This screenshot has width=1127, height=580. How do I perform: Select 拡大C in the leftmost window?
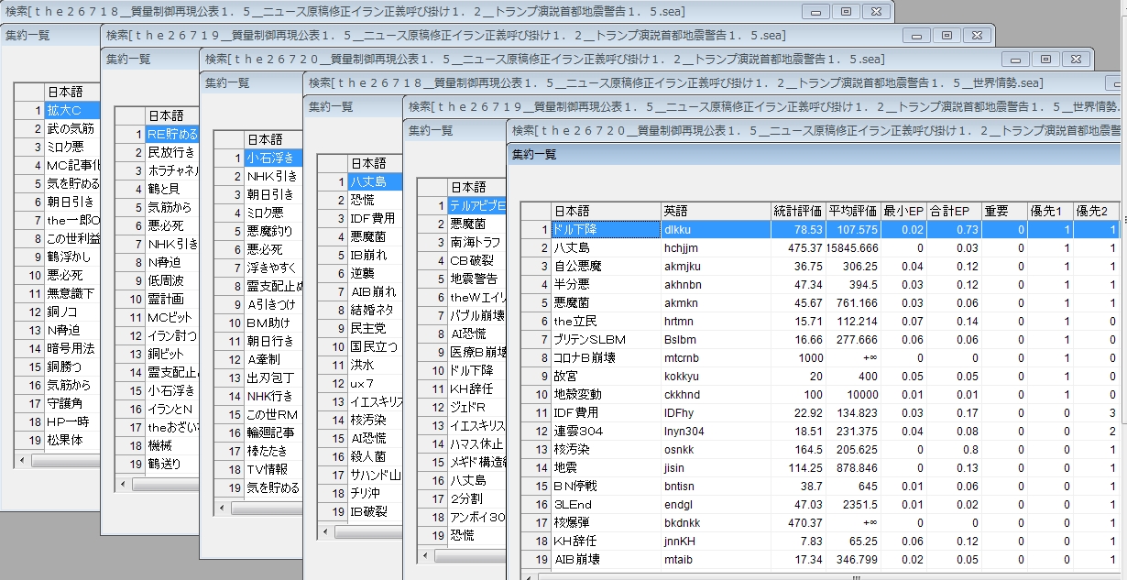[73, 110]
